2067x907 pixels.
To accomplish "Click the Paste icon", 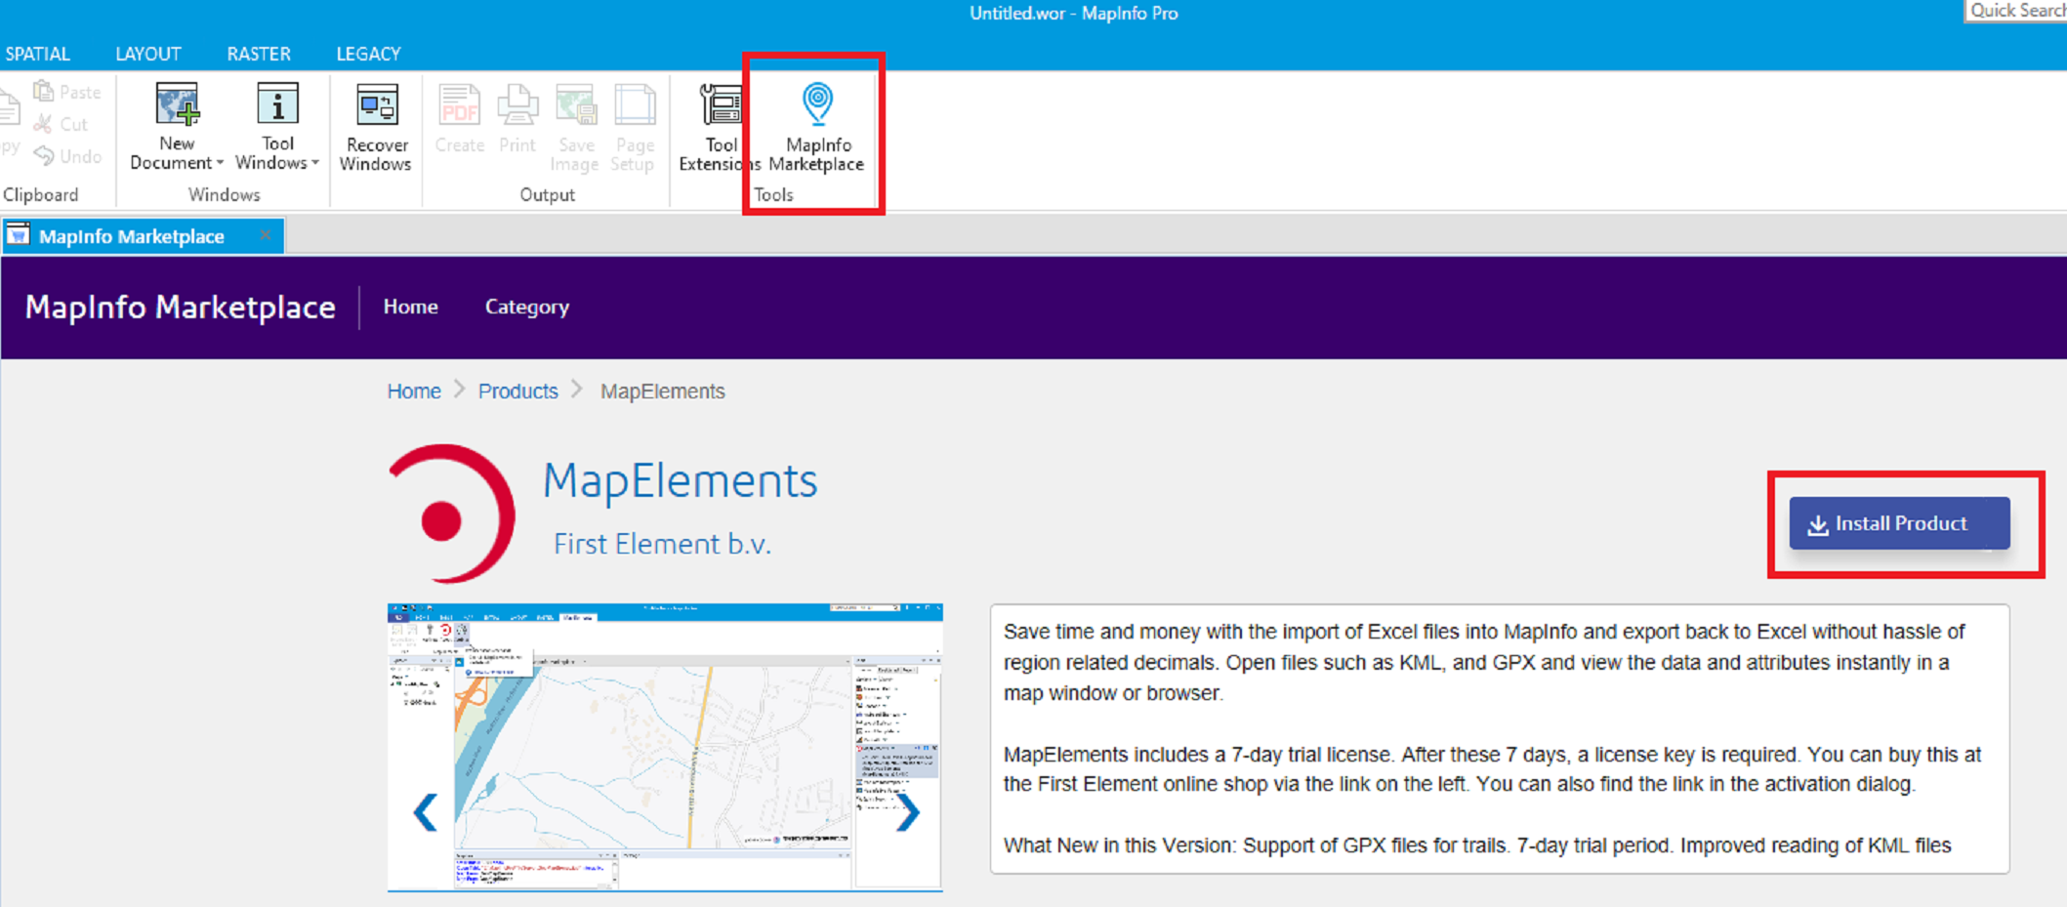I will 46,91.
